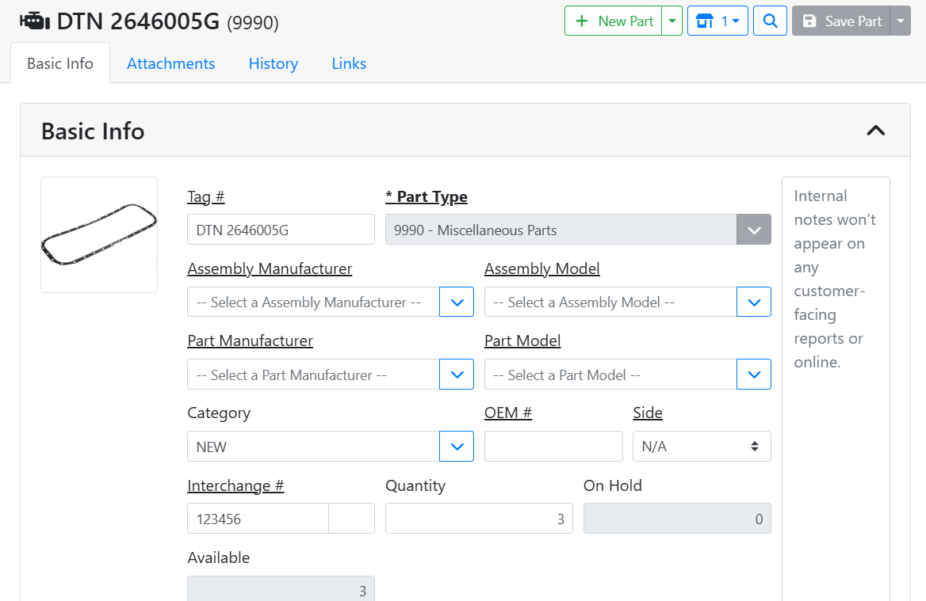Screen dimensions: 926x601
Task: Click the magnifying glass search icon
Action: pyautogui.click(x=770, y=21)
